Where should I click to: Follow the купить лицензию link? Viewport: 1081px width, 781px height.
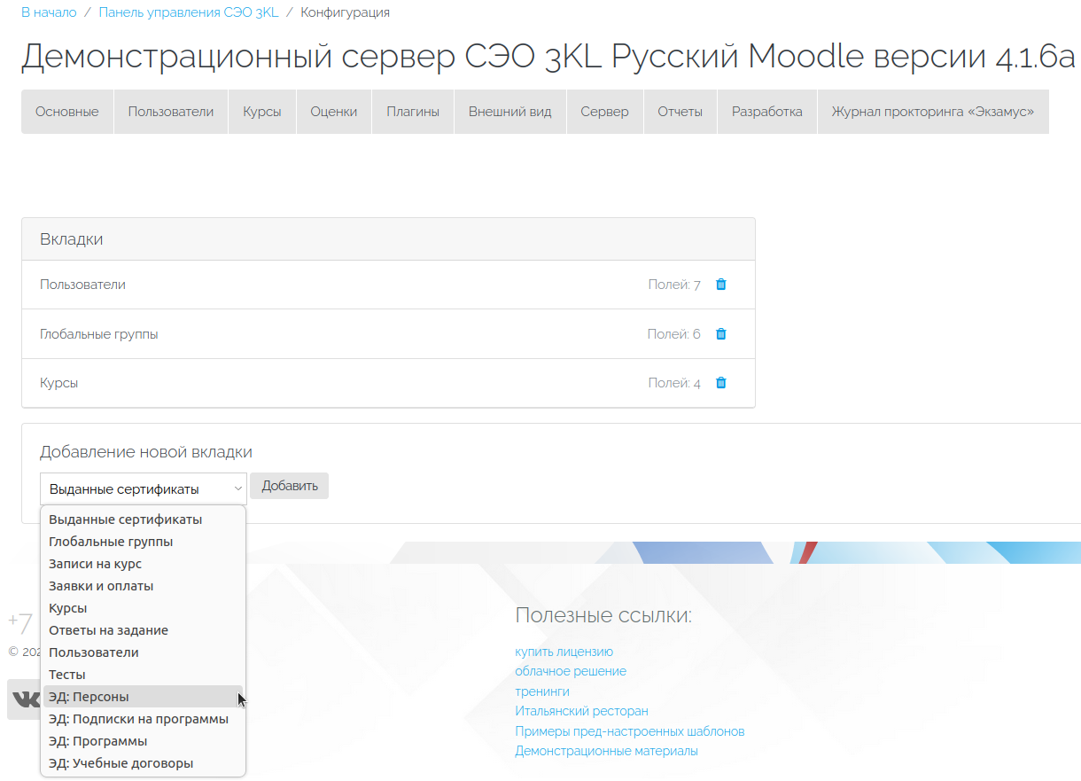(564, 652)
